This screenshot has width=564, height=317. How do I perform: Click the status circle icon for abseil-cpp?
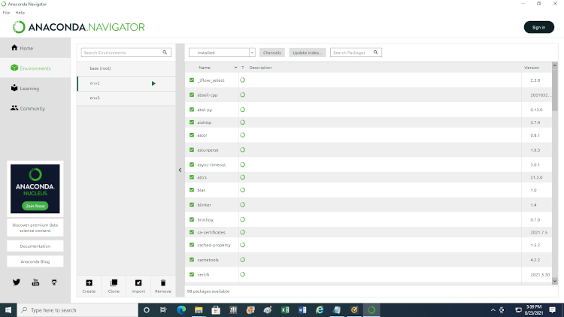(242, 95)
